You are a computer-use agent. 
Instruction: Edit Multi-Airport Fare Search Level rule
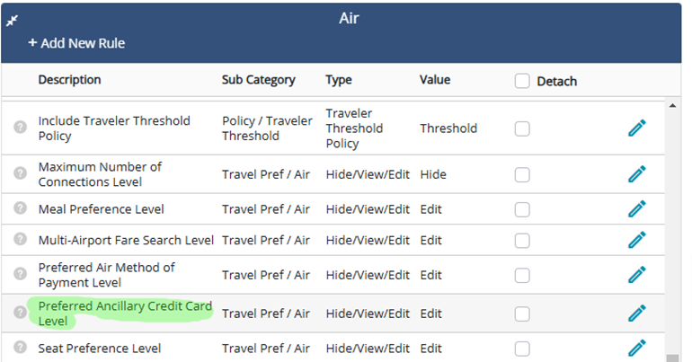pos(637,240)
